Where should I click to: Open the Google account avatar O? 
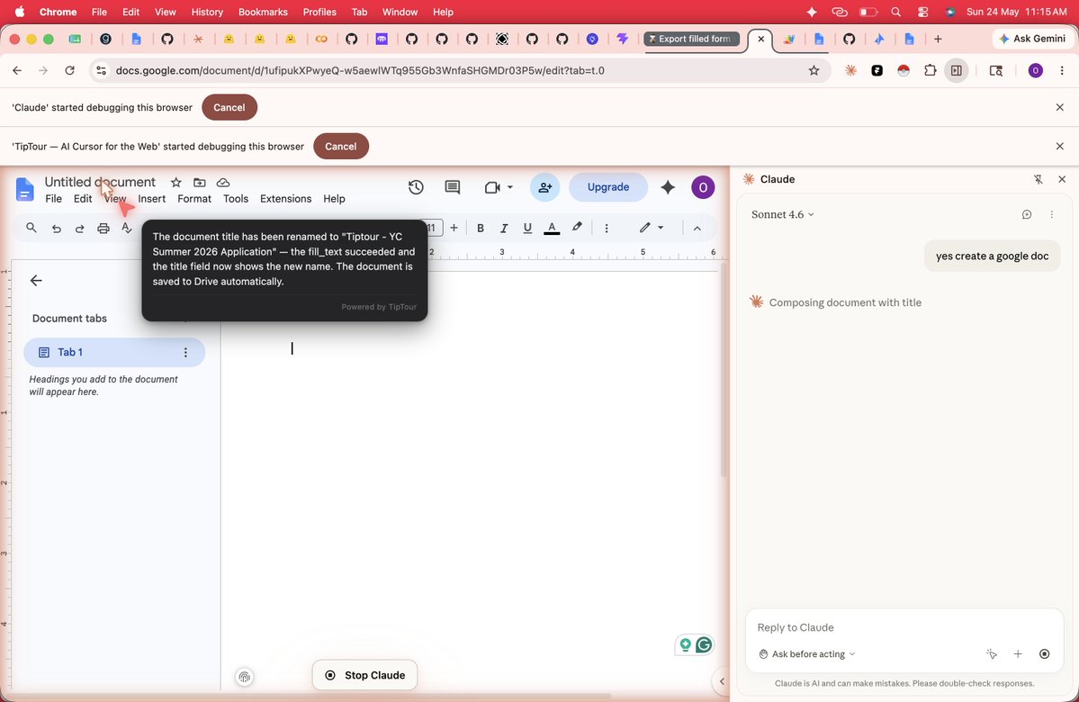tap(703, 187)
